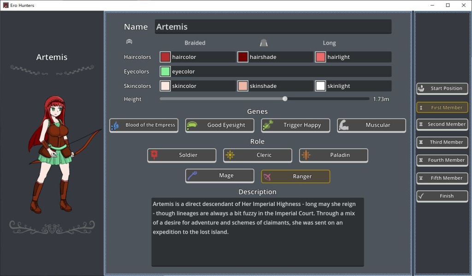Screen dimensions: 472x276
Task: Choose the Soldier role
Action: [182, 155]
